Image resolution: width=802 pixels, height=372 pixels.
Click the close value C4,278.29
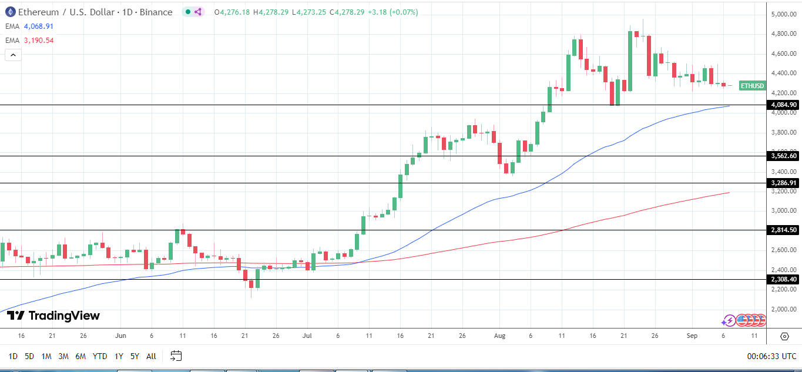point(347,12)
